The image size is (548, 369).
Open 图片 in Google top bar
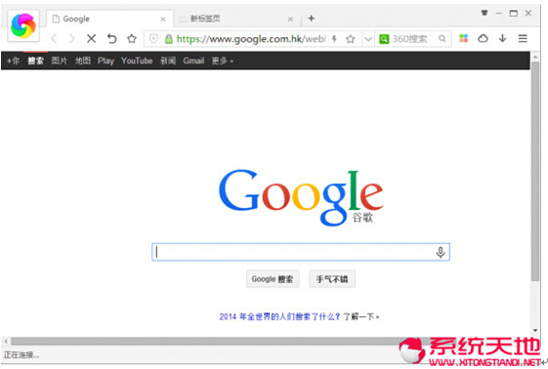pos(59,61)
